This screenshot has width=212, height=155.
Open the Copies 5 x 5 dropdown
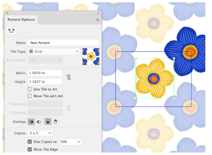pyautogui.click(x=40, y=133)
